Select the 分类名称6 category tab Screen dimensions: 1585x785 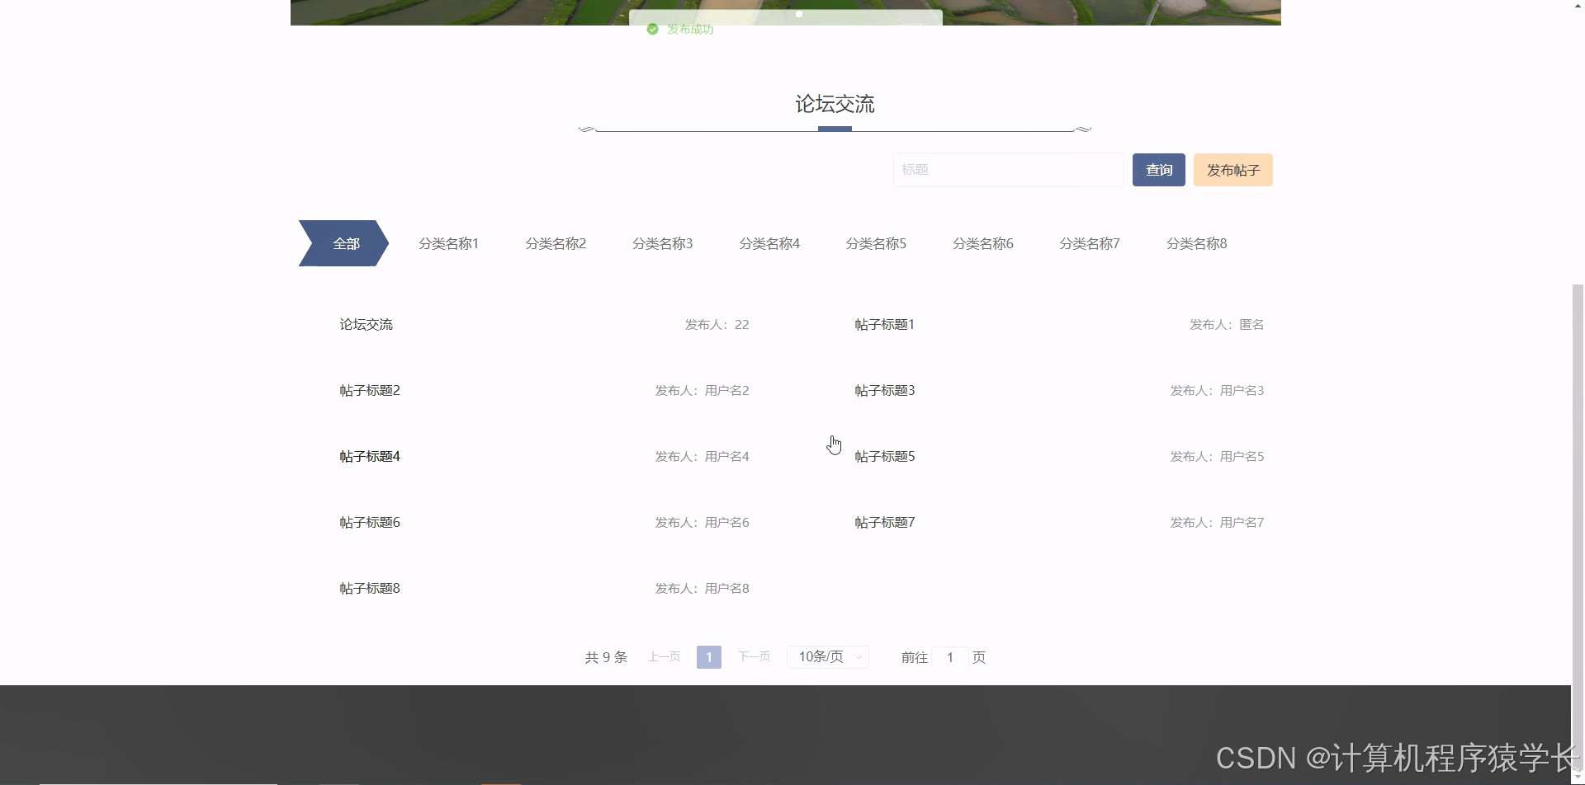(x=983, y=243)
